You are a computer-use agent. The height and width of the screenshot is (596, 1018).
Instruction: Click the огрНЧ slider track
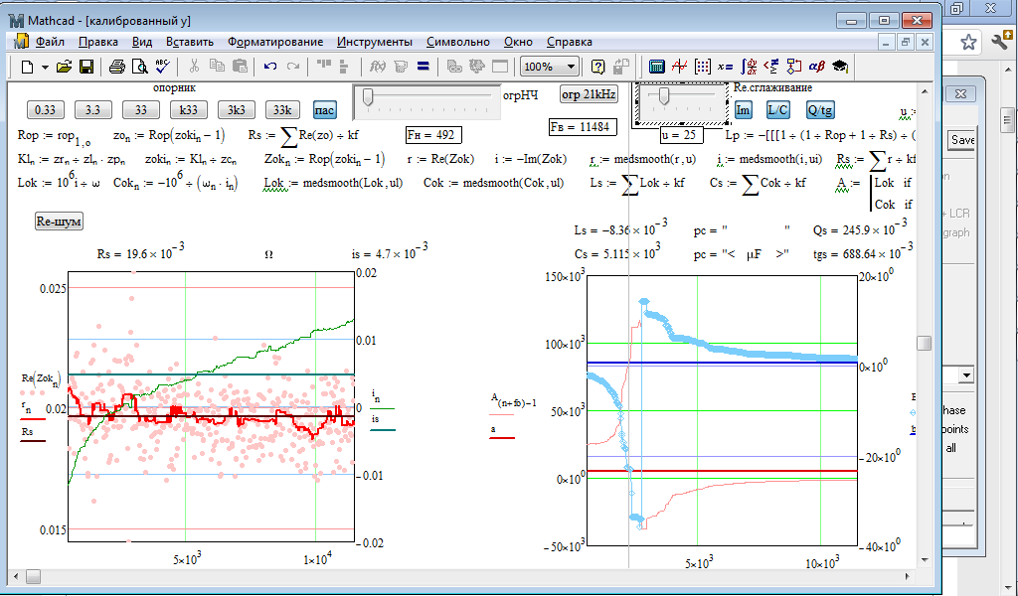429,96
